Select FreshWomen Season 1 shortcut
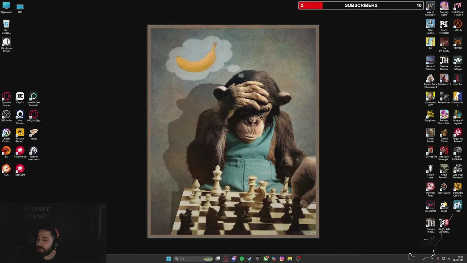The image size is (467, 263). pos(458,9)
